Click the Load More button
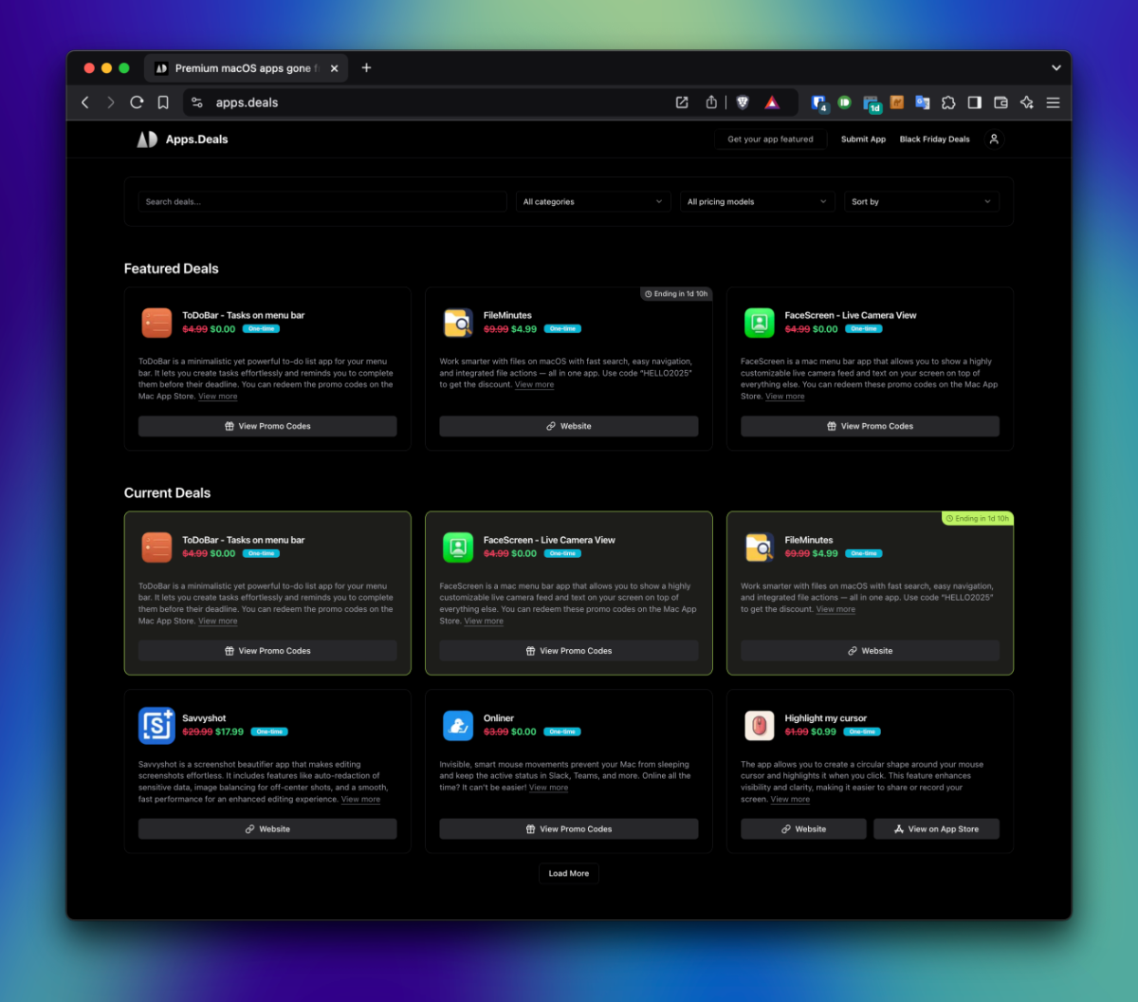This screenshot has width=1138, height=1002. tap(569, 873)
